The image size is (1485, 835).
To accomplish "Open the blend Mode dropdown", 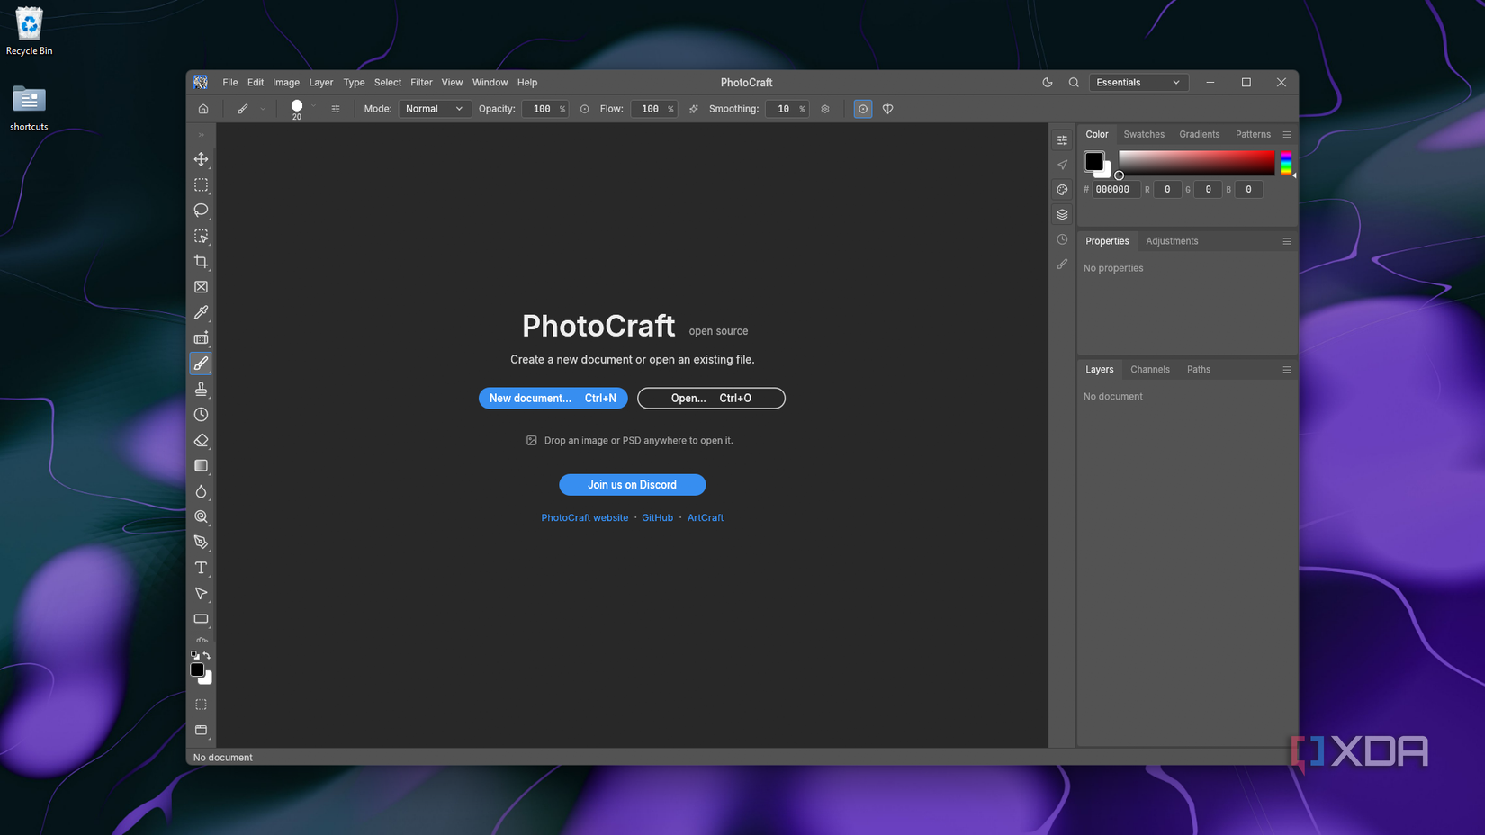I will coord(435,109).
